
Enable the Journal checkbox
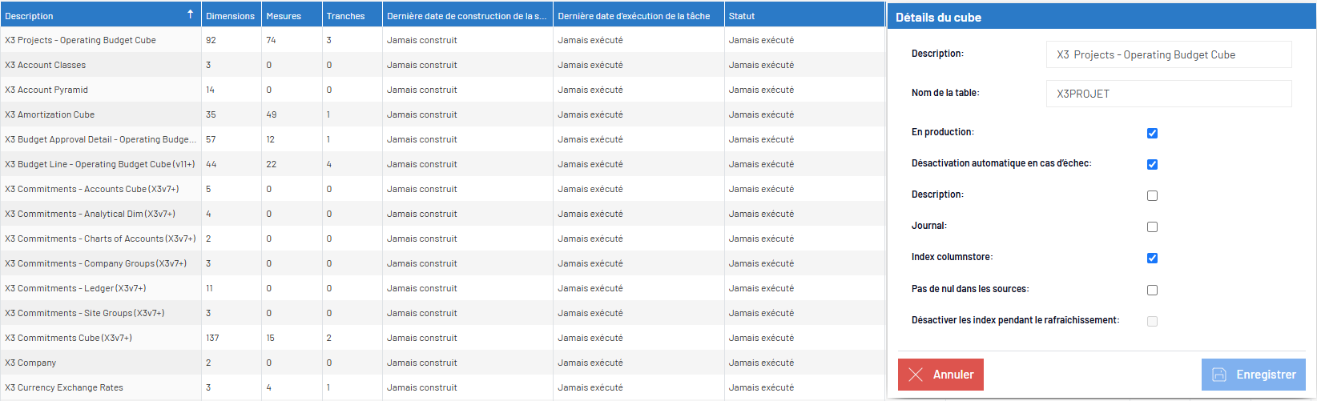tap(1152, 227)
